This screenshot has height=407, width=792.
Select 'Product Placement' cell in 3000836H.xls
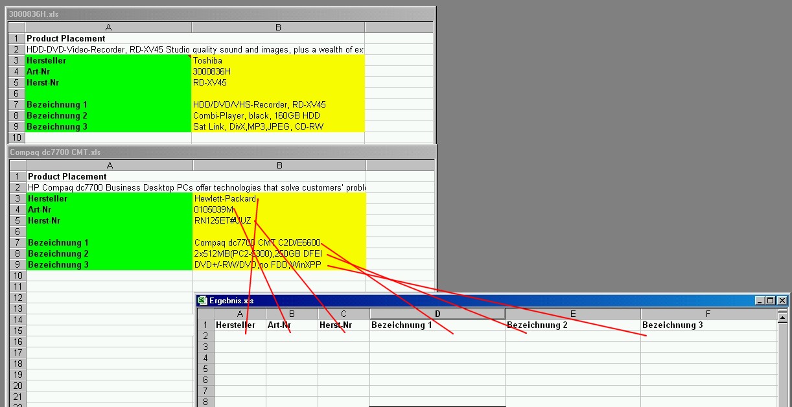[x=108, y=39]
